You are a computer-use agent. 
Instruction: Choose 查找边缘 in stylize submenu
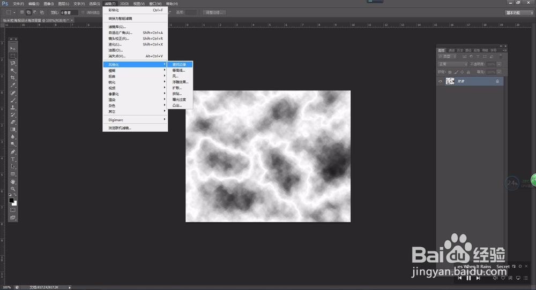pyautogui.click(x=180, y=65)
